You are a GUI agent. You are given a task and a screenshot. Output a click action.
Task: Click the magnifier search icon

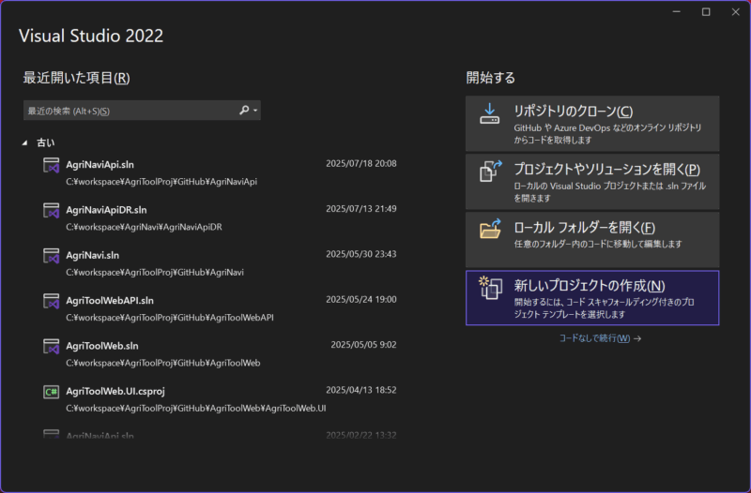point(244,111)
